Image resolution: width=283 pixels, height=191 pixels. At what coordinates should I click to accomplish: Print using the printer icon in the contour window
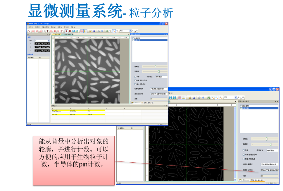click(x=199, y=98)
